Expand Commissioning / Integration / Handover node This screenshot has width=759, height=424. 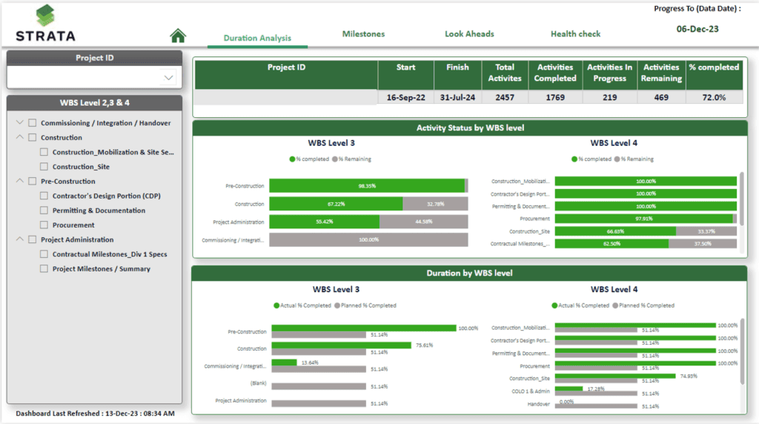point(20,122)
